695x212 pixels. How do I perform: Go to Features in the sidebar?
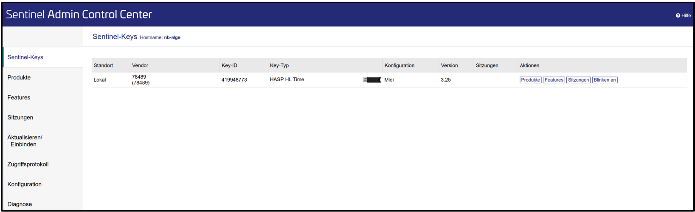(x=19, y=97)
